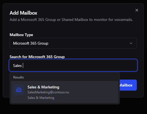This screenshot has width=147, height=114.
Task: Click the Microsoft 365 Group selected value
Action: point(31,44)
